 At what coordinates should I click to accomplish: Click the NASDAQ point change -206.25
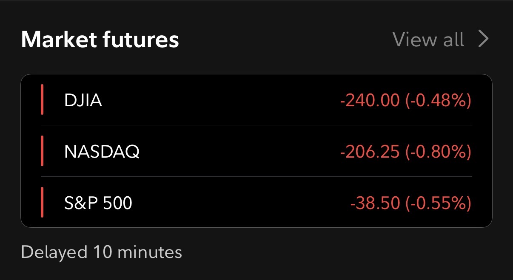[370, 152]
